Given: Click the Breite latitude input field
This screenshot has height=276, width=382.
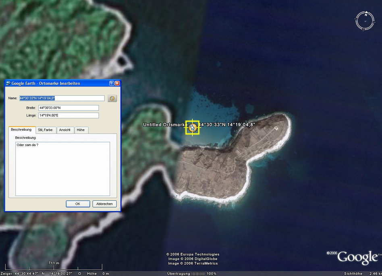Looking at the screenshot, I should coord(68,108).
